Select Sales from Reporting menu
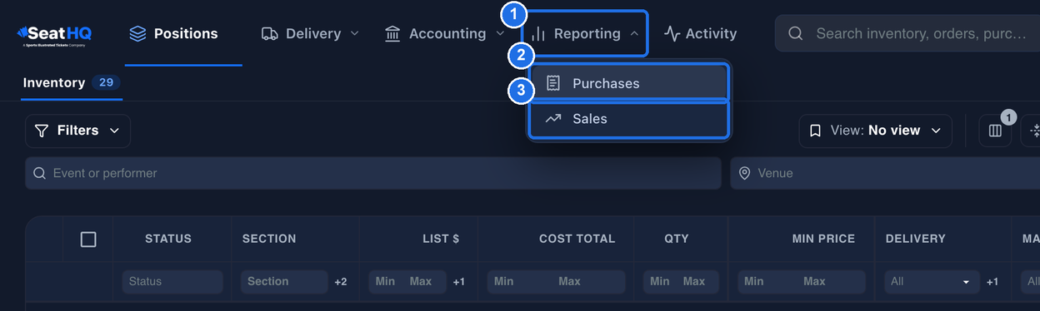1040x311 pixels. pyautogui.click(x=629, y=119)
